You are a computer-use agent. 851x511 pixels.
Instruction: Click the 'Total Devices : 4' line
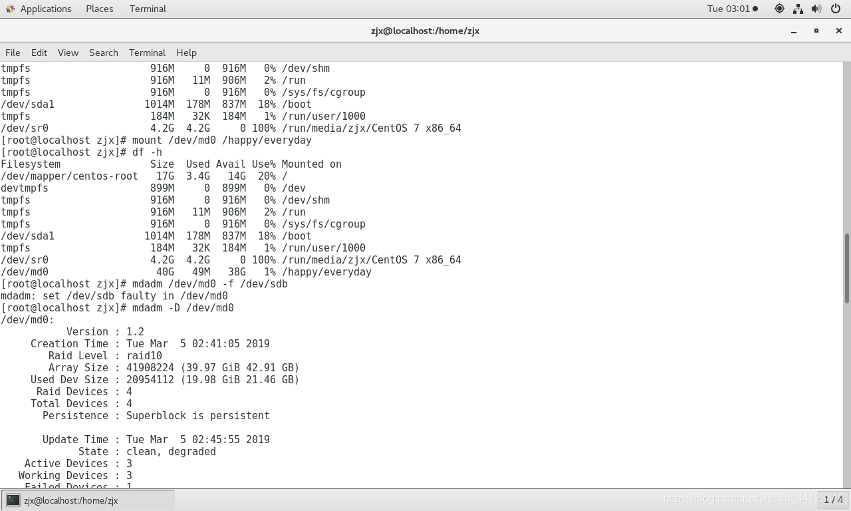[81, 404]
